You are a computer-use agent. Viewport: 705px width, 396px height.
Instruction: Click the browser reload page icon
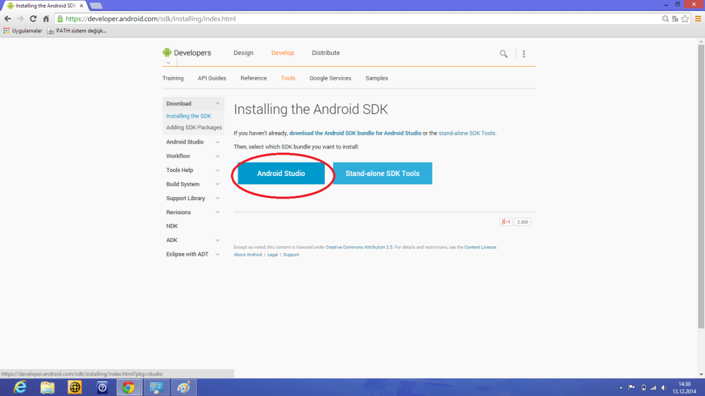[33, 19]
